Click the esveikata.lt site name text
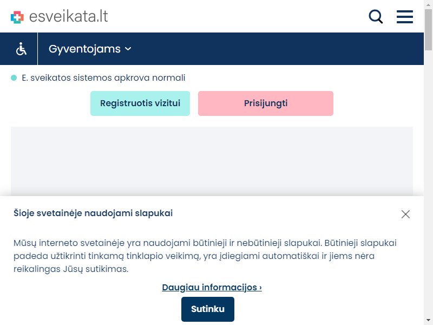The image size is (433, 325). tap(69, 17)
